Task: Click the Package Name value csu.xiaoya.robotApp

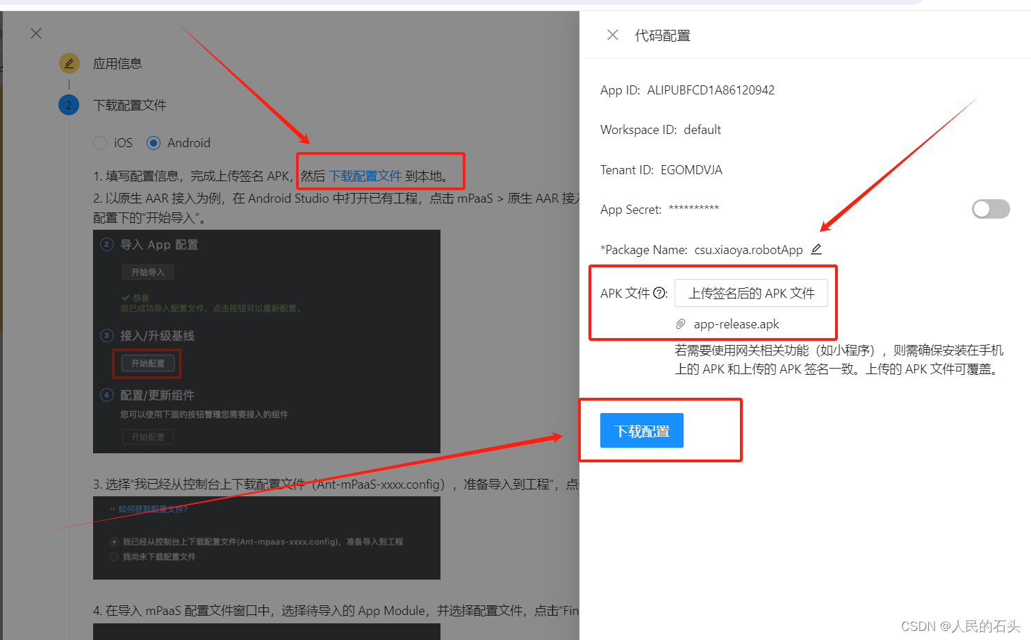Action: pos(749,249)
